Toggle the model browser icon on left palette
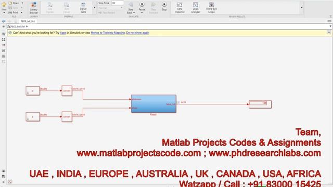333x187 pixels. [4, 26]
